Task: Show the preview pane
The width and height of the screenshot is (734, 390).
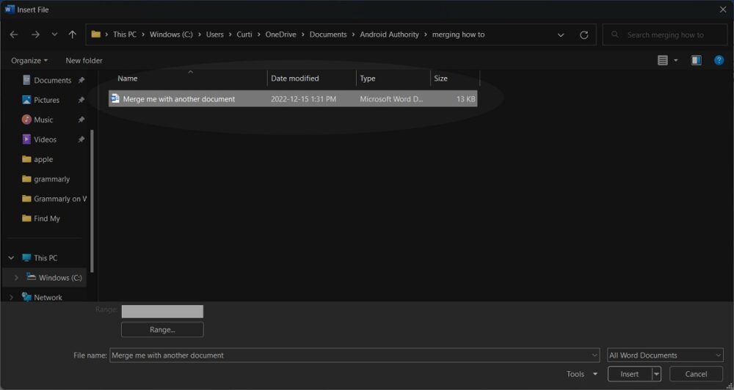Action: coord(696,60)
